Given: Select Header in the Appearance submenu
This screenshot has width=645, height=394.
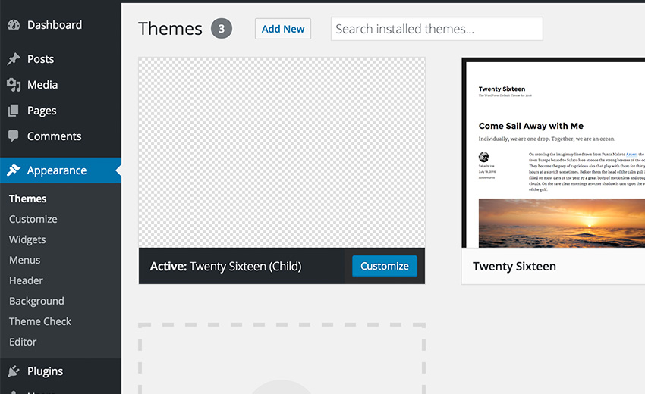Looking at the screenshot, I should click(x=26, y=280).
